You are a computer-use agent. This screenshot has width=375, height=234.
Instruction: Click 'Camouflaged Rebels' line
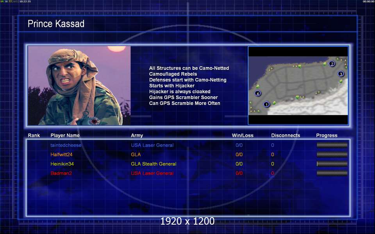tap(173, 74)
